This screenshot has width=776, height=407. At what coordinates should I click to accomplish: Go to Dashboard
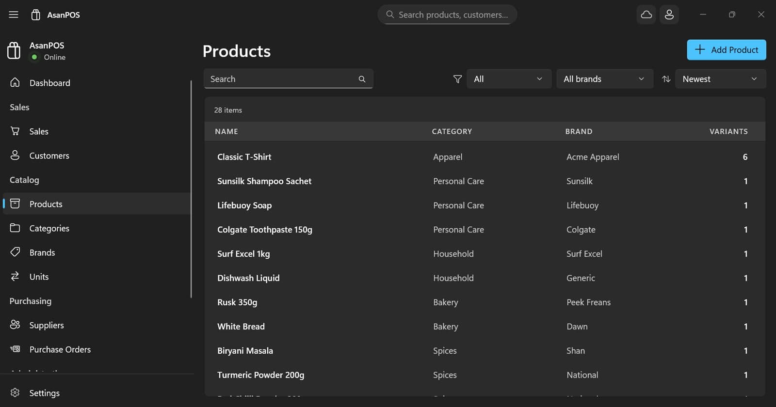97,83
